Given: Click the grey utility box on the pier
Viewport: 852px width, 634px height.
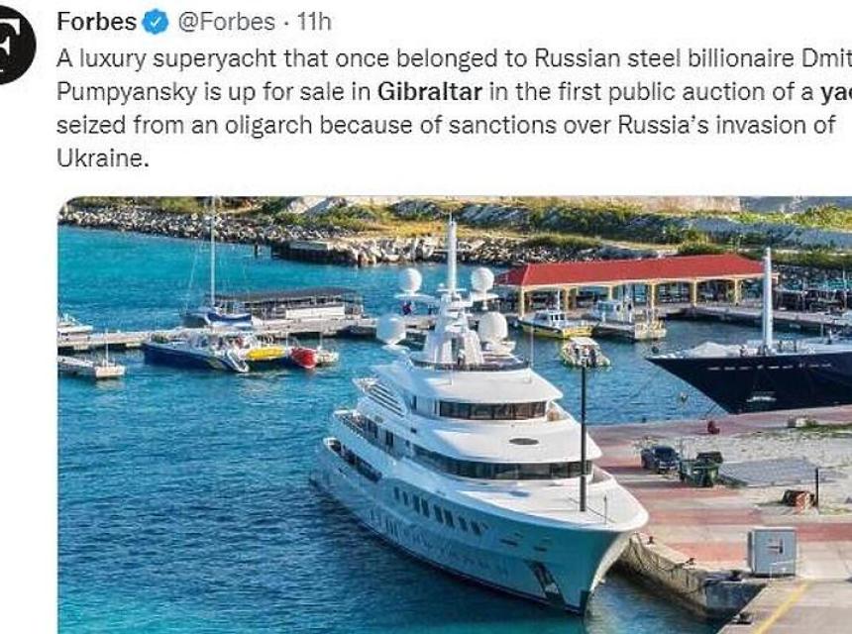Looking at the screenshot, I should point(773,550).
